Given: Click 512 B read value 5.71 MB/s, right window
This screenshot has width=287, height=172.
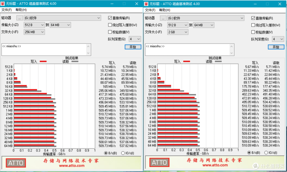Looking at the screenshot, I should click(x=273, y=67).
